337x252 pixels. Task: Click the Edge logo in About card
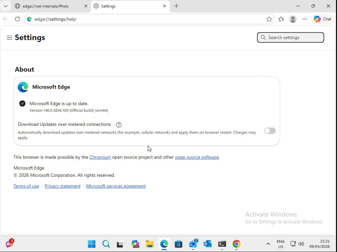coord(23,87)
